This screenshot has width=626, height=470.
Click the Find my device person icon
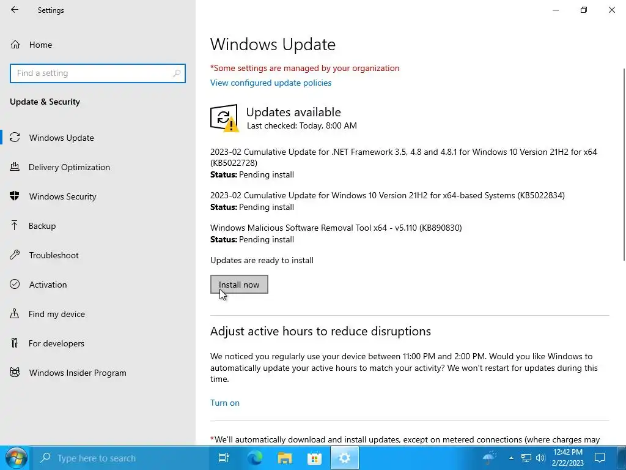pos(15,313)
